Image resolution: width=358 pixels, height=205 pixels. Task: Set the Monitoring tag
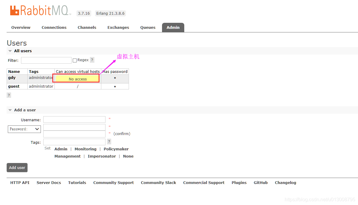pos(85,149)
